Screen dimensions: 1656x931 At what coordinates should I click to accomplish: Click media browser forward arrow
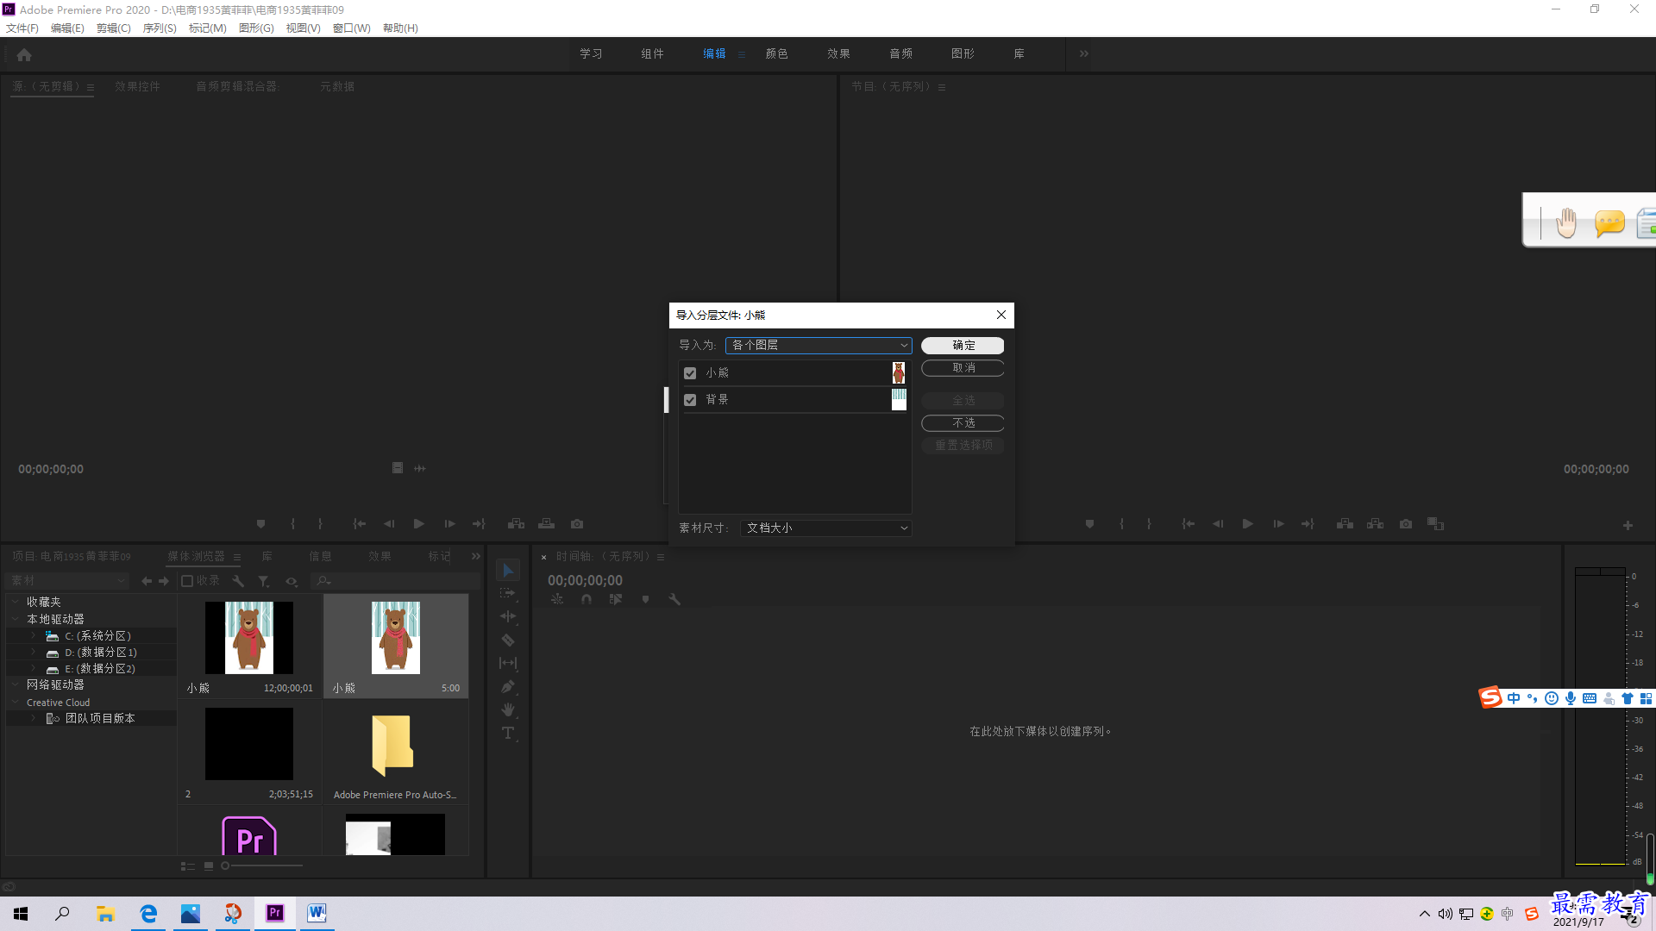pyautogui.click(x=164, y=581)
